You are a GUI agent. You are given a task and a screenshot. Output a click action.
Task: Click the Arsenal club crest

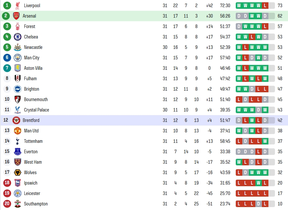(16, 16)
